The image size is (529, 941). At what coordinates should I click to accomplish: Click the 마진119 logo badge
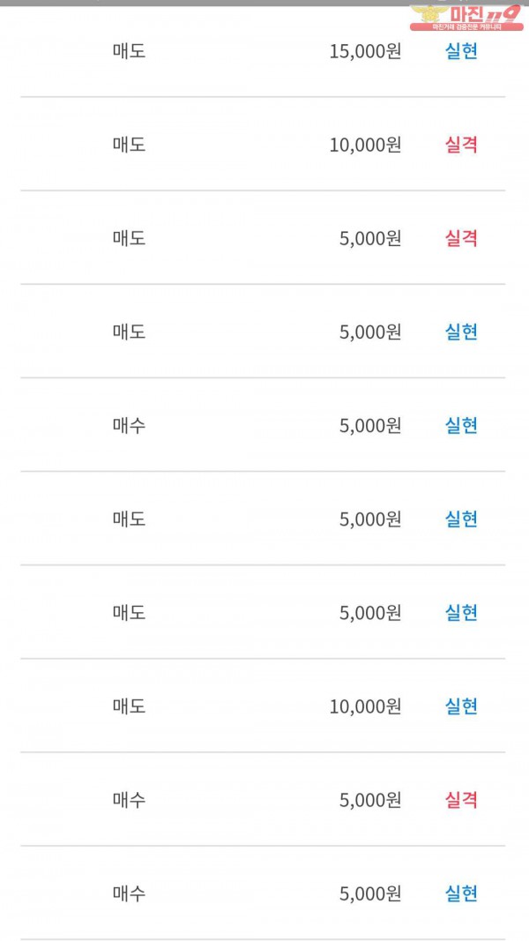466,17
